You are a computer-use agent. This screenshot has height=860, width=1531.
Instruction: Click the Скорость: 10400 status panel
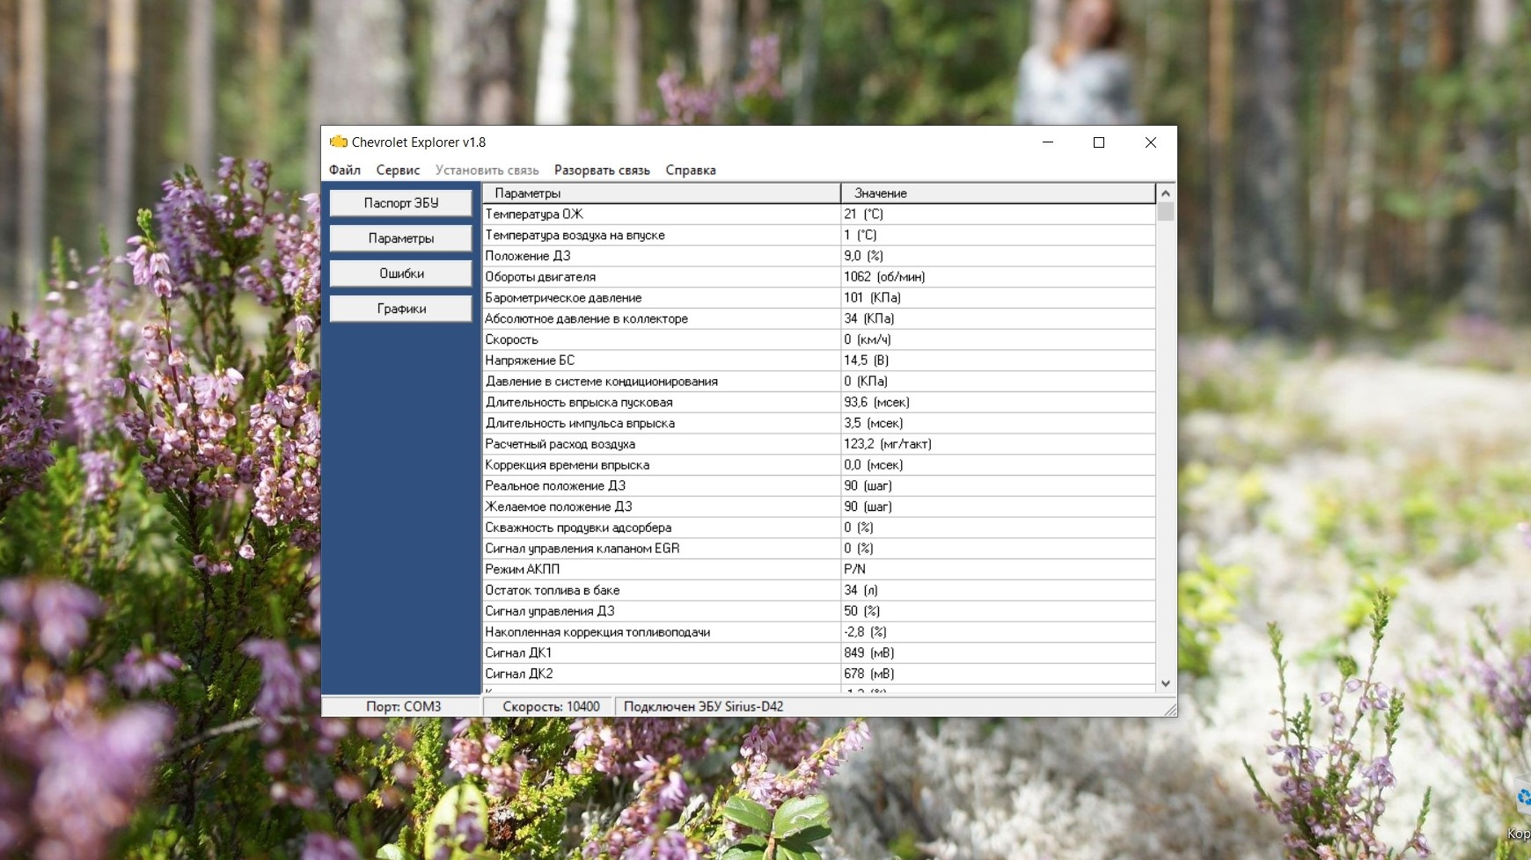pos(550,706)
